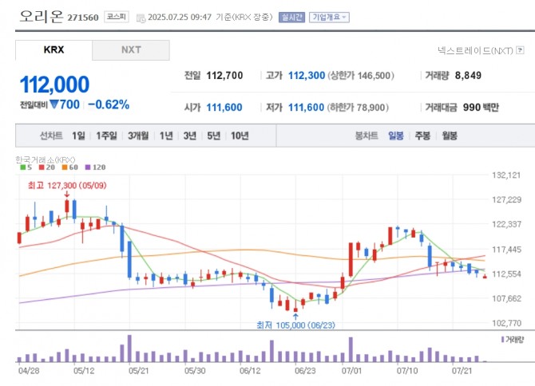Open the 기업개요 dropdown
The image size is (535, 386).
coord(329,17)
